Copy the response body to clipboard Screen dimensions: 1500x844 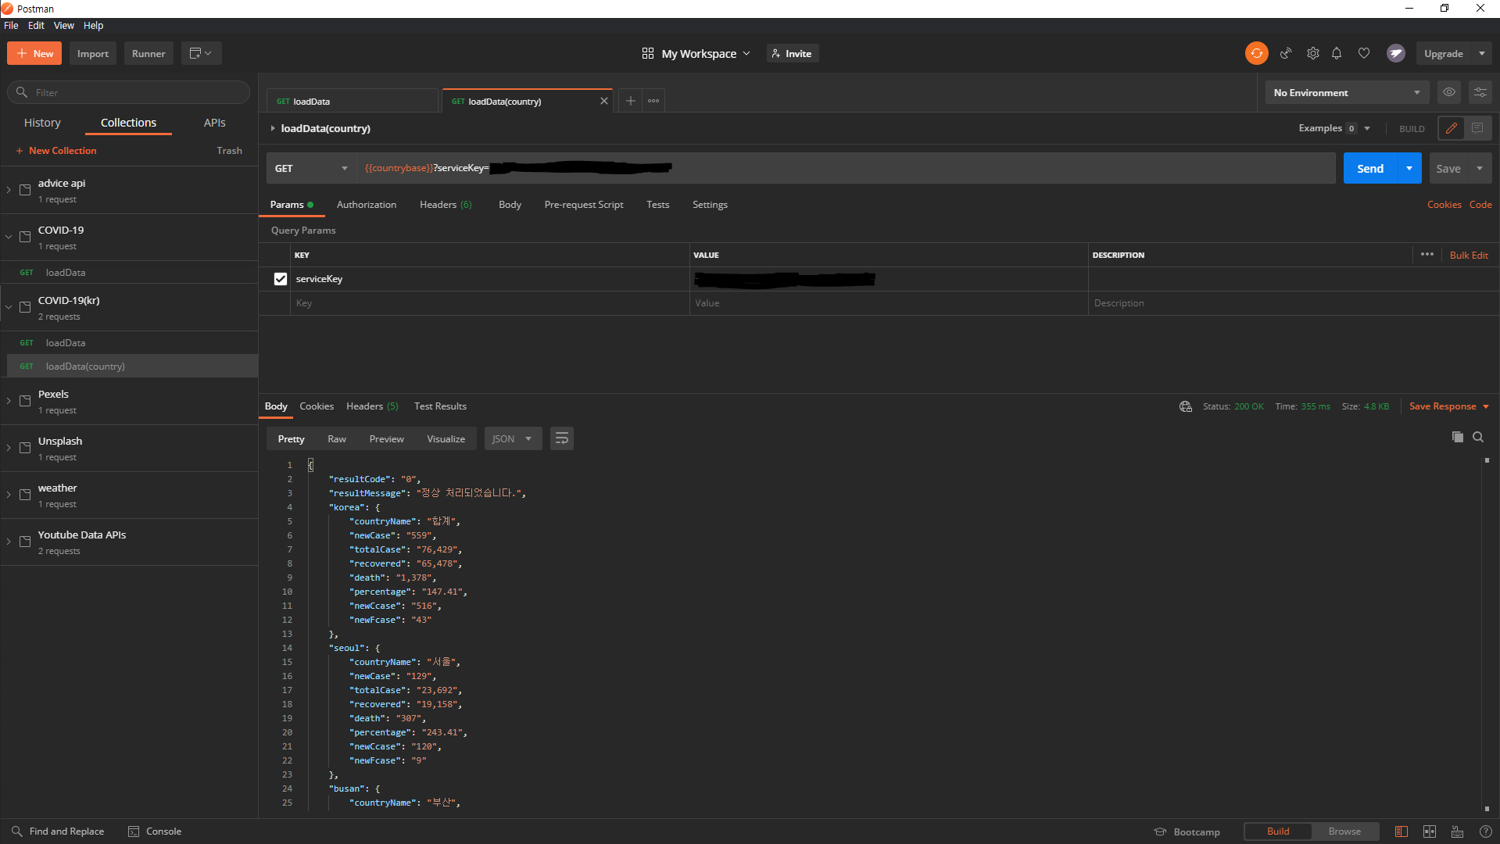tap(1457, 437)
